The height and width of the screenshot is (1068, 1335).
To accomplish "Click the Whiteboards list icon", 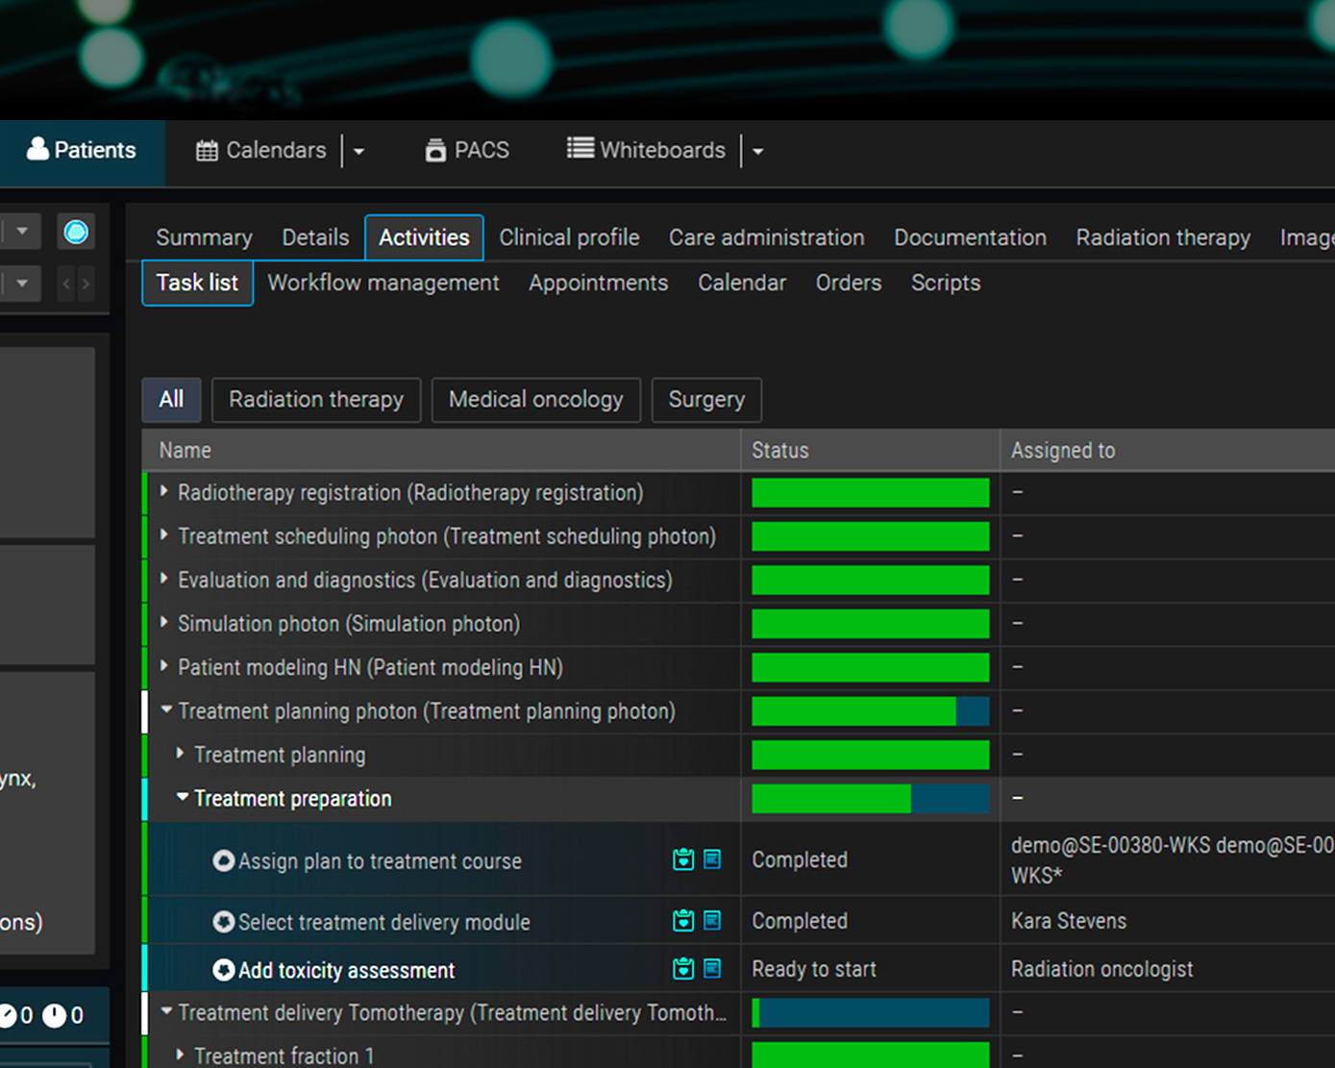I will (x=580, y=149).
